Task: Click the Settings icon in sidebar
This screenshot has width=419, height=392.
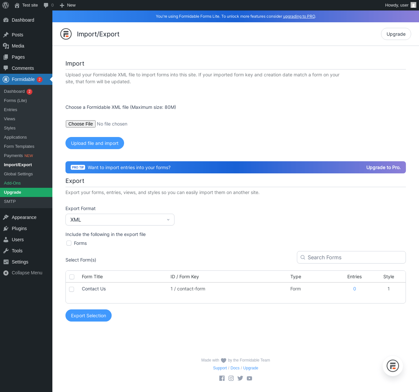Action: (6, 262)
